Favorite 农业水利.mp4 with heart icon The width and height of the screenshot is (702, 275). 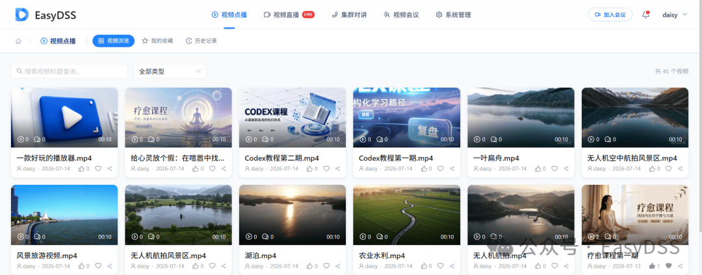(x=441, y=266)
